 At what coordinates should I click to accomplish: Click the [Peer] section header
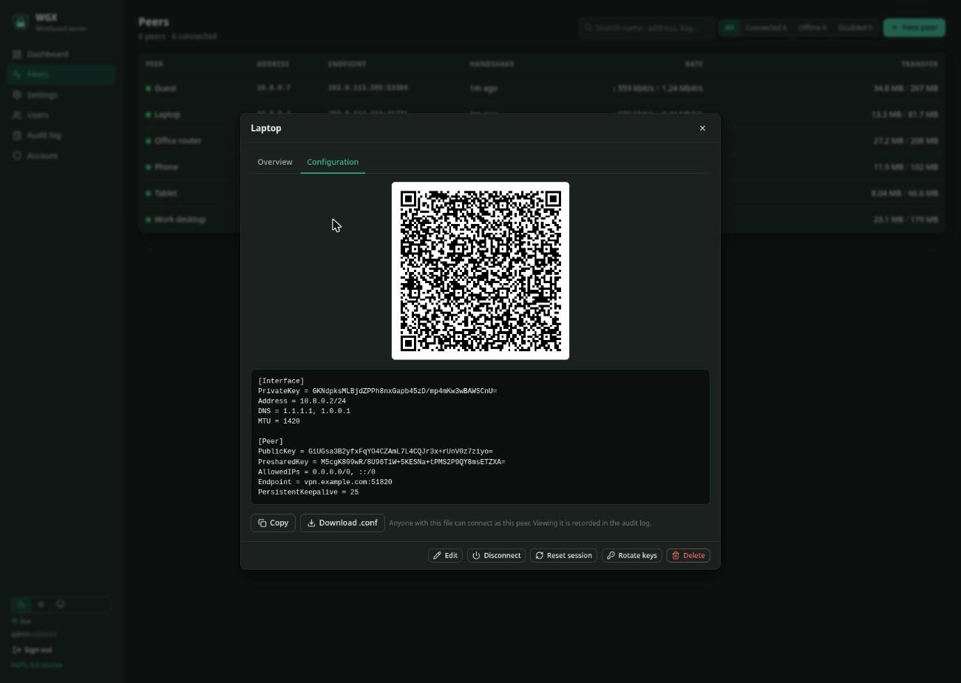271,441
